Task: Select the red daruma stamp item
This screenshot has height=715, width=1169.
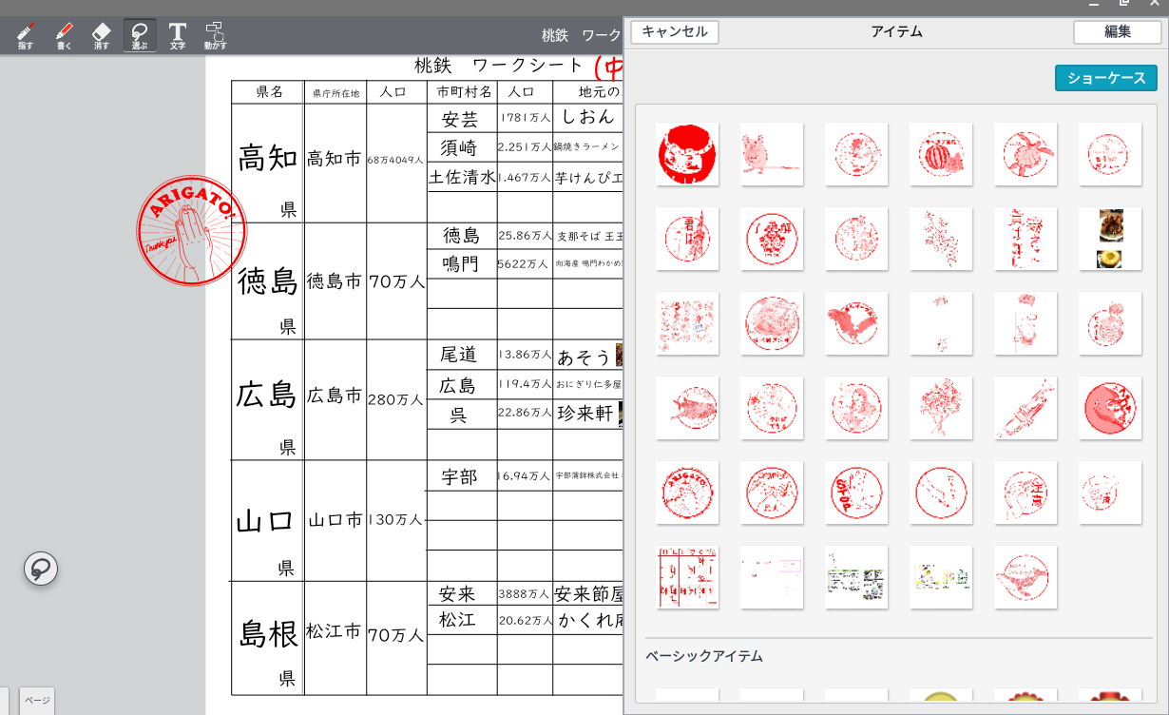Action: click(687, 154)
